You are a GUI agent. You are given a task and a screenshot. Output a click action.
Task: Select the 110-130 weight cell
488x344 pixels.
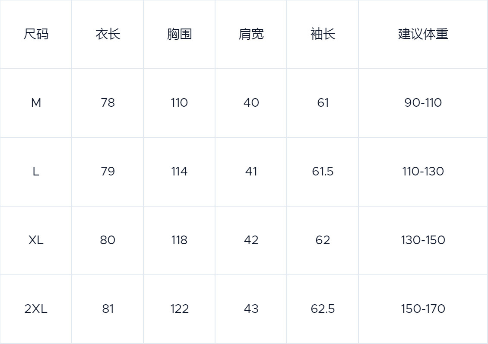click(x=423, y=172)
